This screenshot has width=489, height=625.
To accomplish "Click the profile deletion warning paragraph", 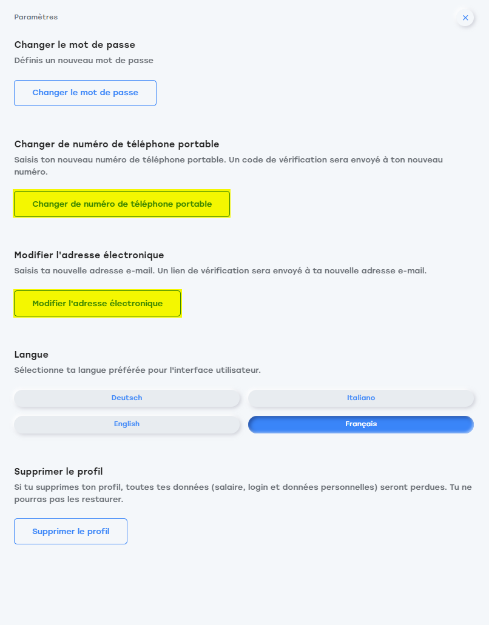I will [x=243, y=493].
